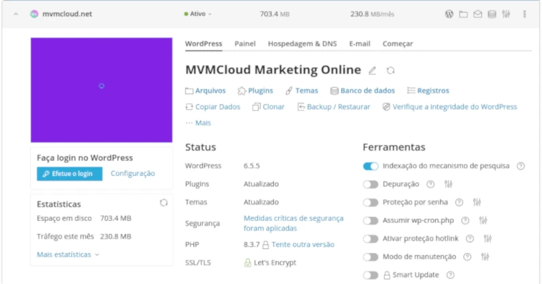Click Verifique a integridade do WordPress

point(450,107)
